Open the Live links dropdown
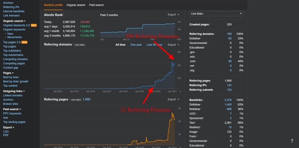 [x=216, y=14]
